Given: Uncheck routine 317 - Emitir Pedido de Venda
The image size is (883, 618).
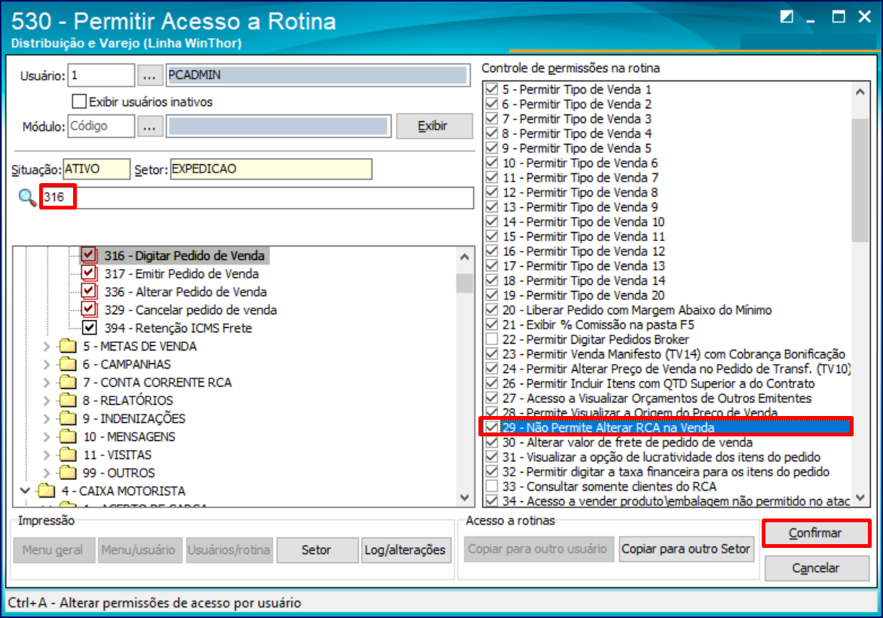Looking at the screenshot, I should 88,274.
